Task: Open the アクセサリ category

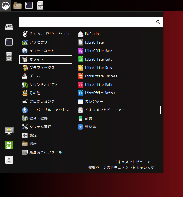Action: click(46, 42)
